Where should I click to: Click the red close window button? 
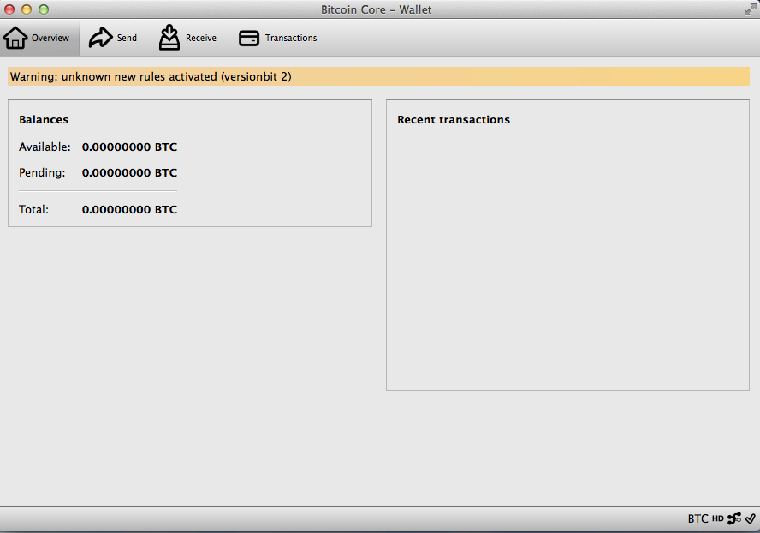point(9,9)
